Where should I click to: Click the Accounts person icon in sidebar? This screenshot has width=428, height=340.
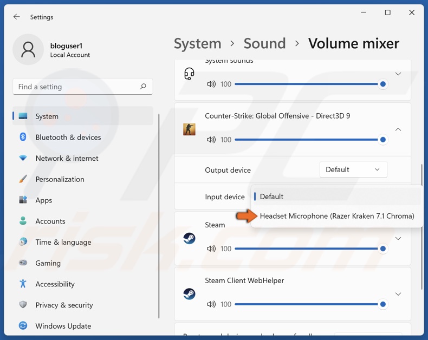(x=23, y=221)
